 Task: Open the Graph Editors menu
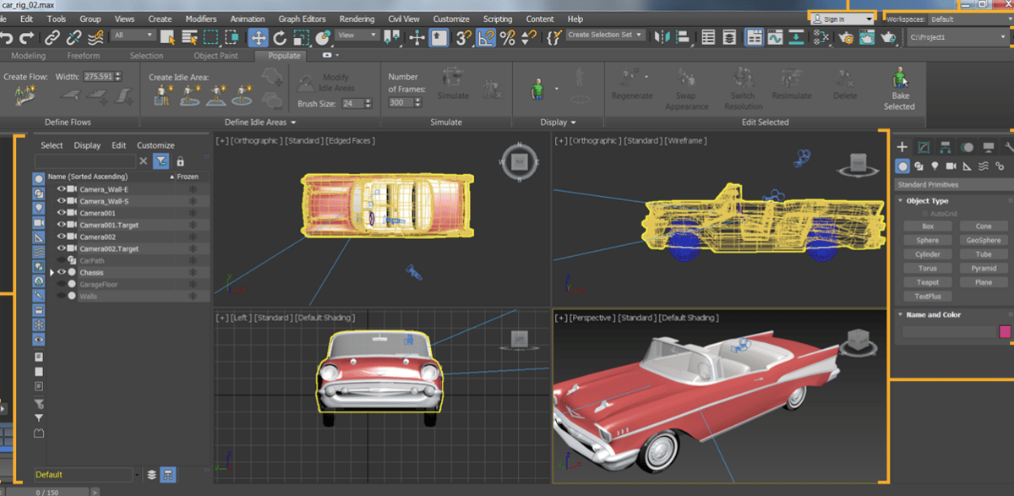(302, 19)
